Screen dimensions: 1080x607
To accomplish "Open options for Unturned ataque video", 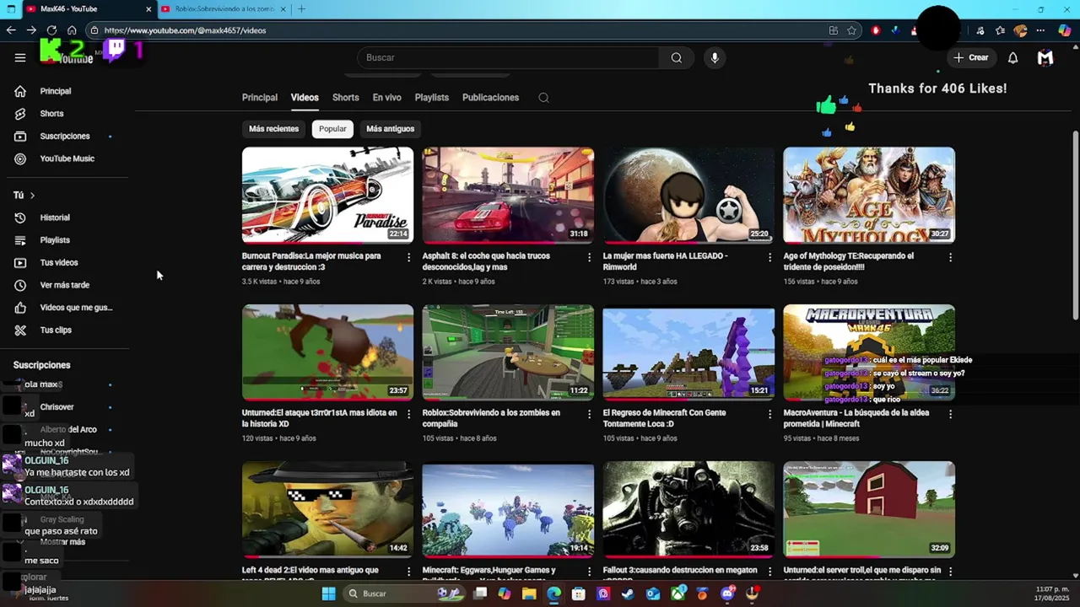I will point(409,414).
